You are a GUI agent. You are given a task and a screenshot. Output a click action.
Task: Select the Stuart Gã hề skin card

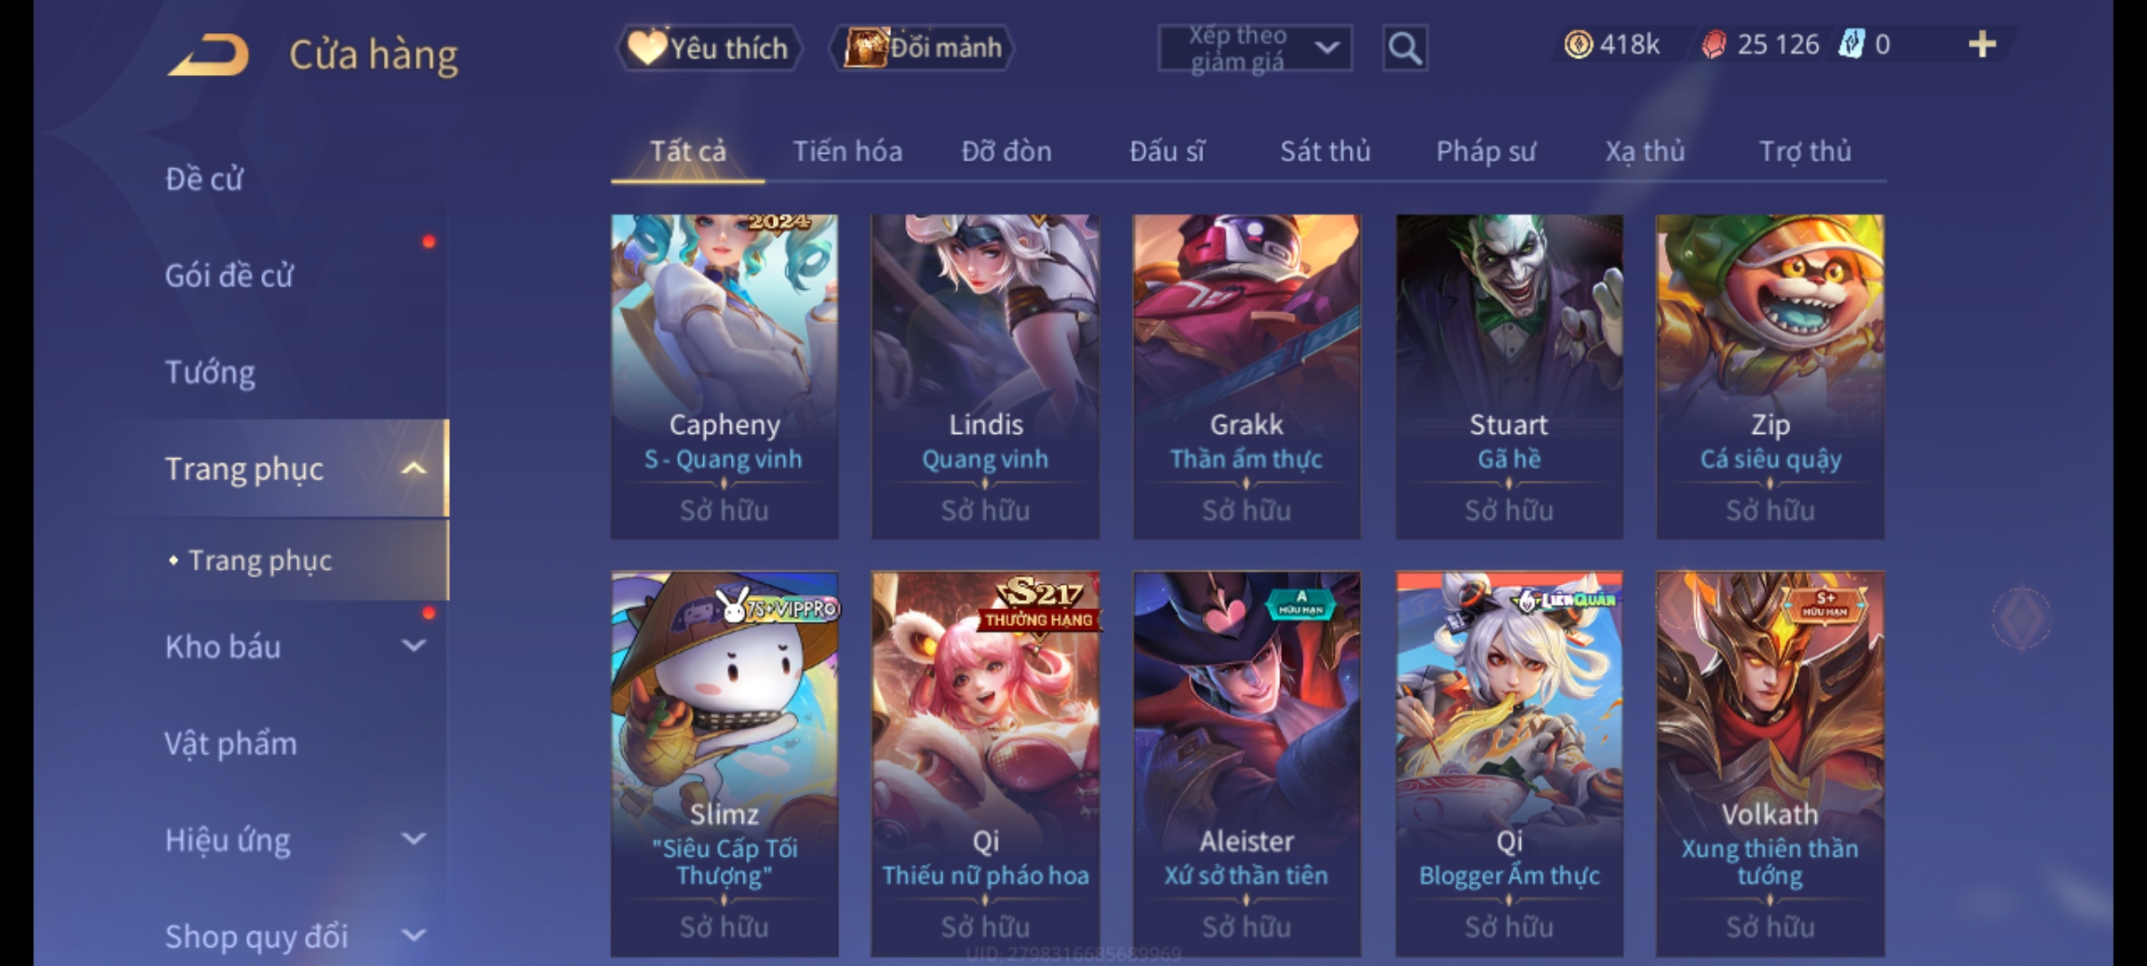click(x=1509, y=377)
